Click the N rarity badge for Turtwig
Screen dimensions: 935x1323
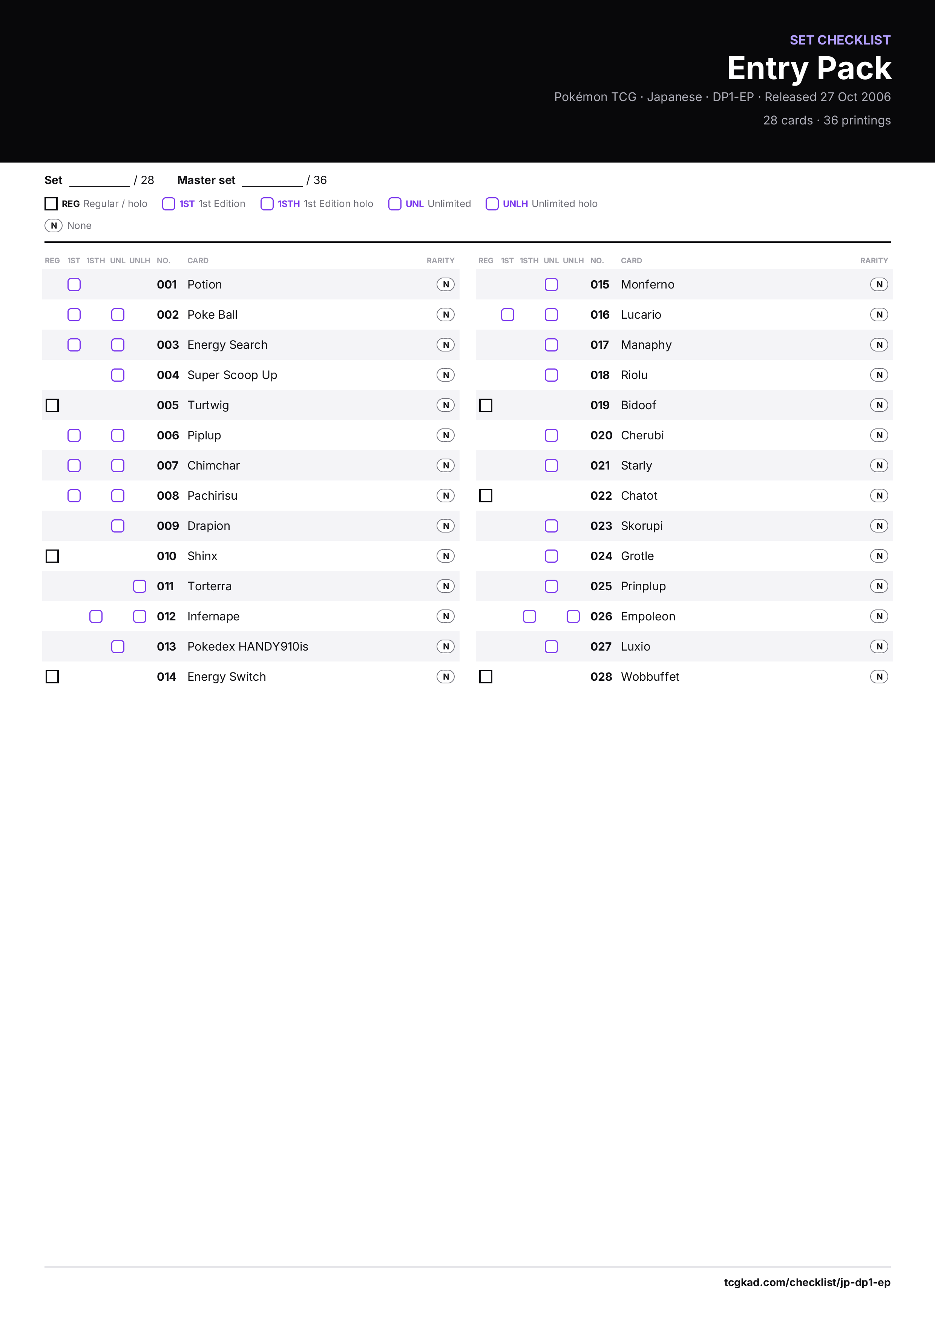click(445, 405)
